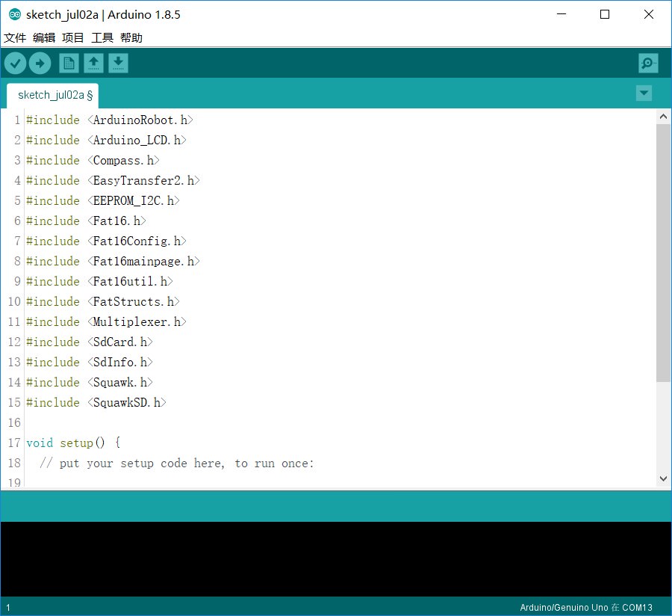Save the sketch with the down-arrow icon

pos(118,64)
